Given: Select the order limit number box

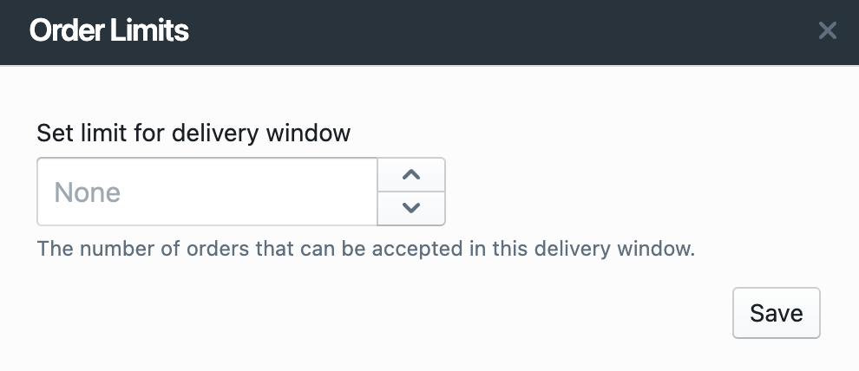Looking at the screenshot, I should [207, 192].
